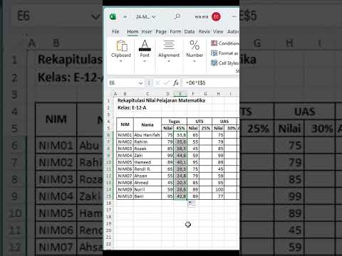Select column E header
Image resolution: width=342 pixels, height=256 pixels.
(x=180, y=94)
